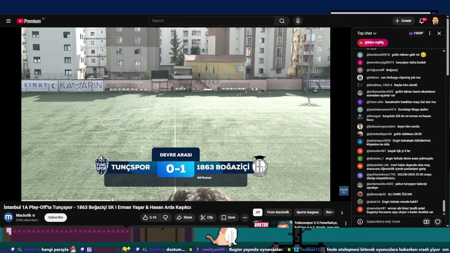Share the Tunçspor match video
Screen dimensions: 450x253
184,218
